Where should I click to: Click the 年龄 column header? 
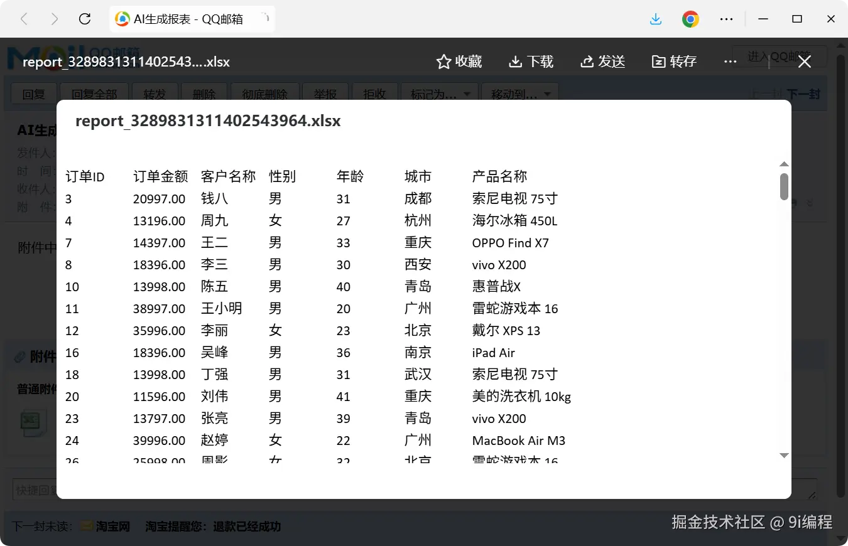[x=350, y=177]
